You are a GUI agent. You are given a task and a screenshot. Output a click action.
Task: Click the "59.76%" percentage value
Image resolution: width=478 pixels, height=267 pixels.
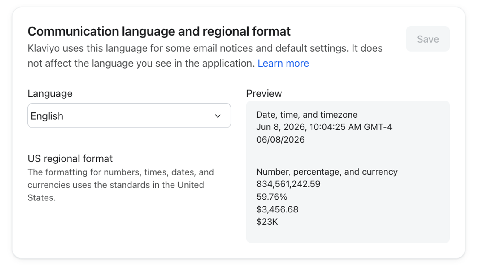[272, 197]
